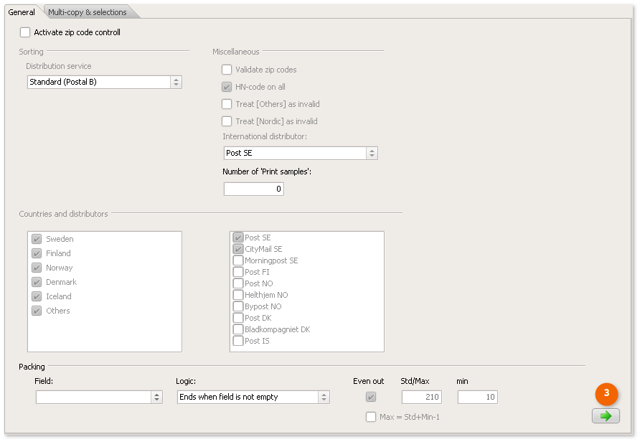Open the Packing Field dropdown
Screen dimensions: 640x442
pyautogui.click(x=156, y=397)
